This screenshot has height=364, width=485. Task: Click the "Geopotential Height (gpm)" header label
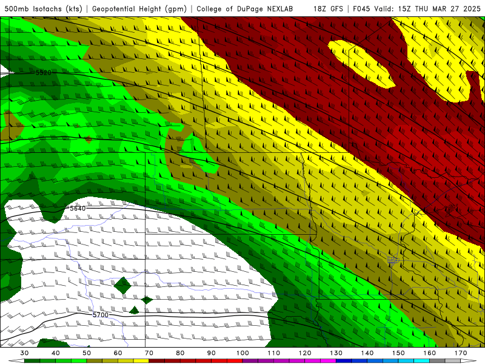point(139,8)
